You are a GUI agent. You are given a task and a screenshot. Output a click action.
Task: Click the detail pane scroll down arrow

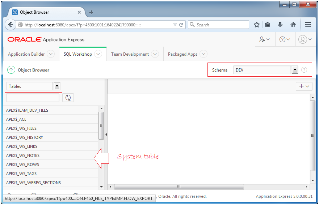click(x=313, y=181)
